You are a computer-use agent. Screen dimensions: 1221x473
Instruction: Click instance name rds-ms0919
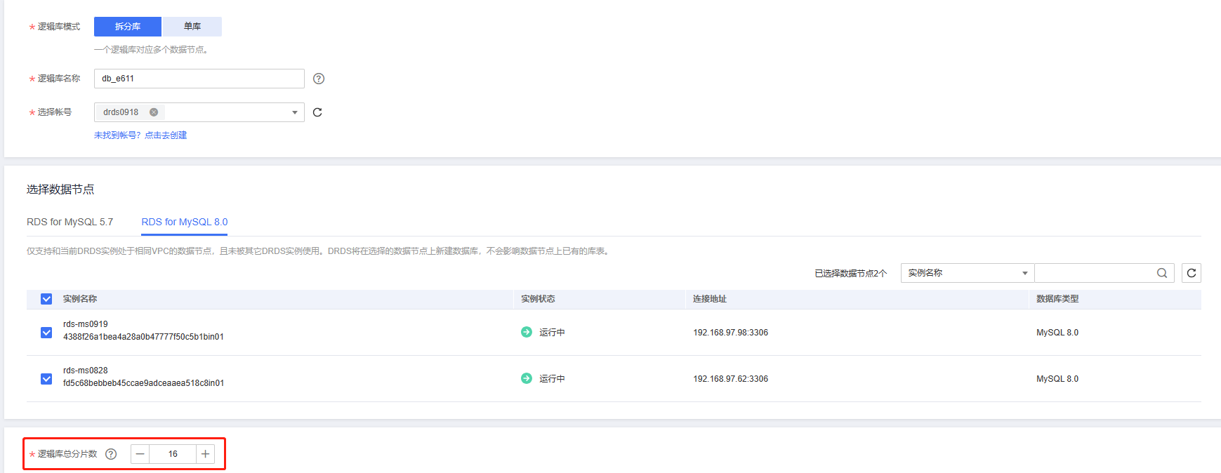86,324
